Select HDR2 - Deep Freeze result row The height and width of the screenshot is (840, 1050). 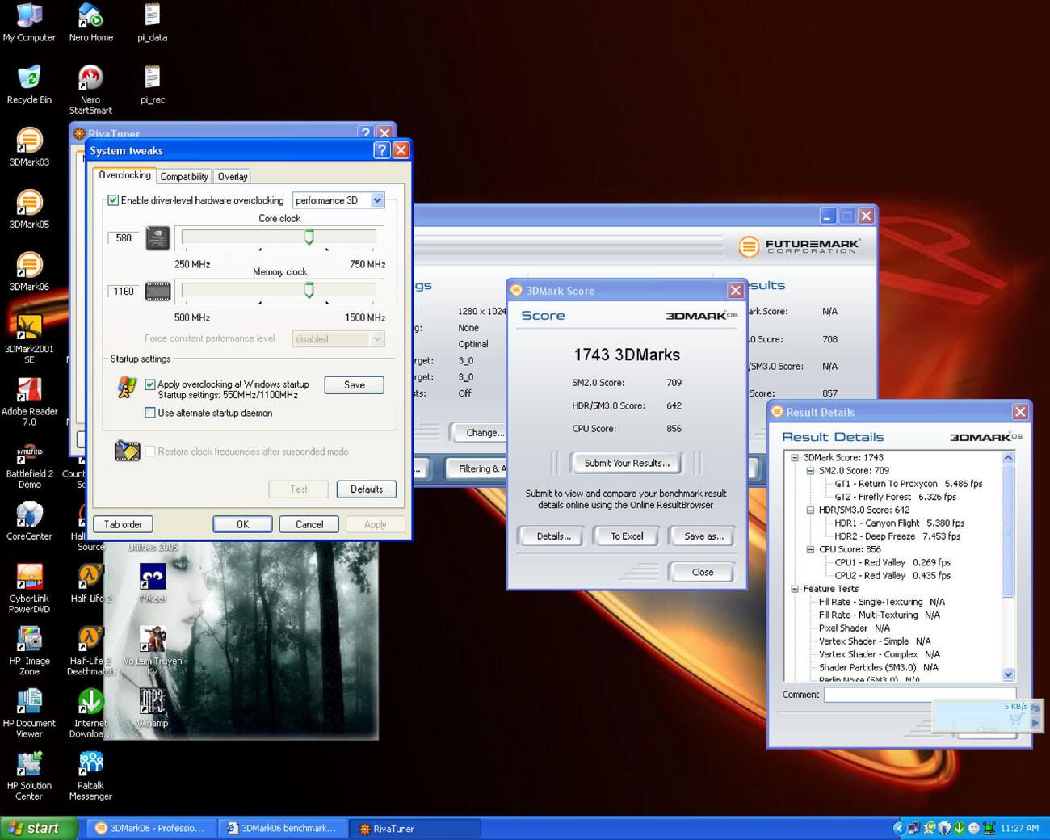[897, 536]
